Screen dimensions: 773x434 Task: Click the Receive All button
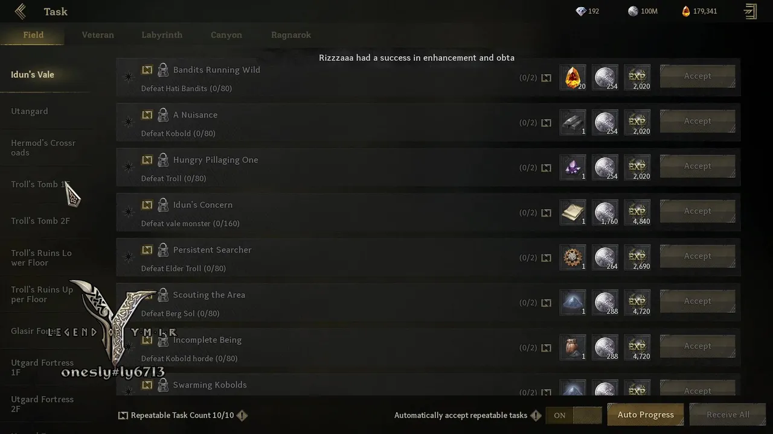click(x=728, y=415)
